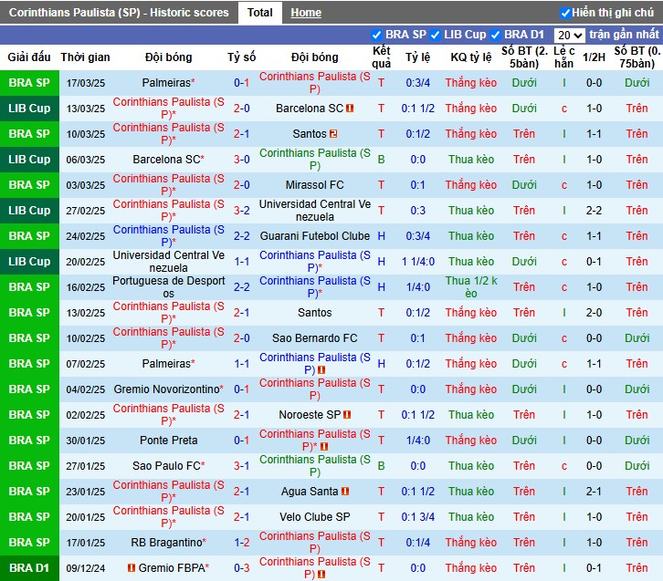Viewport: 663px width, 581px height.
Task: Click red card icon by Corinthians in 30/01/25 row
Action: click(324, 446)
